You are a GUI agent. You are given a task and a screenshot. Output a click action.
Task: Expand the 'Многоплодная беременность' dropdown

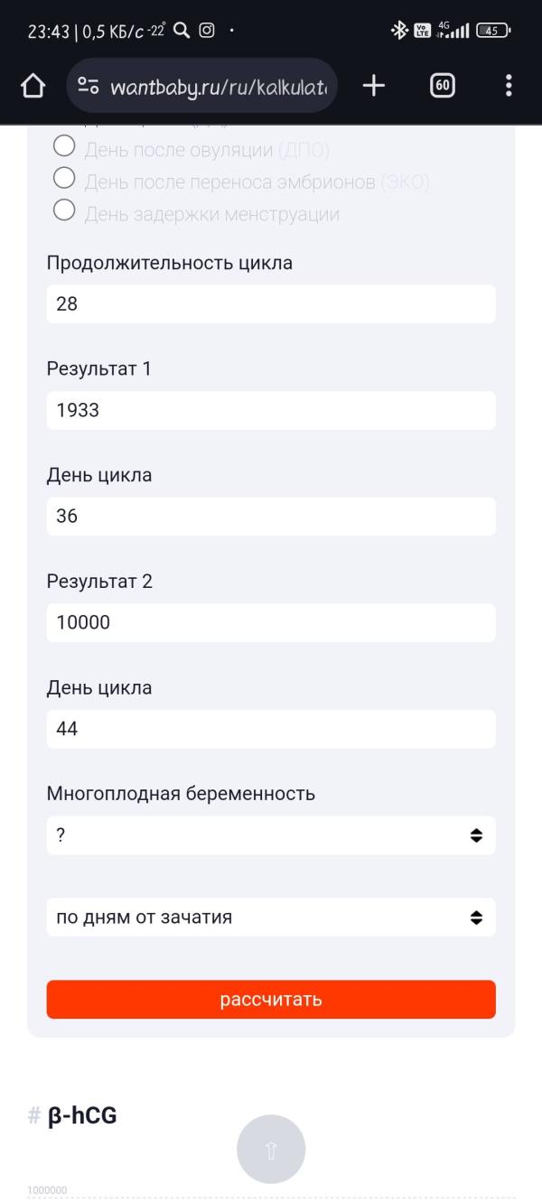(x=271, y=835)
